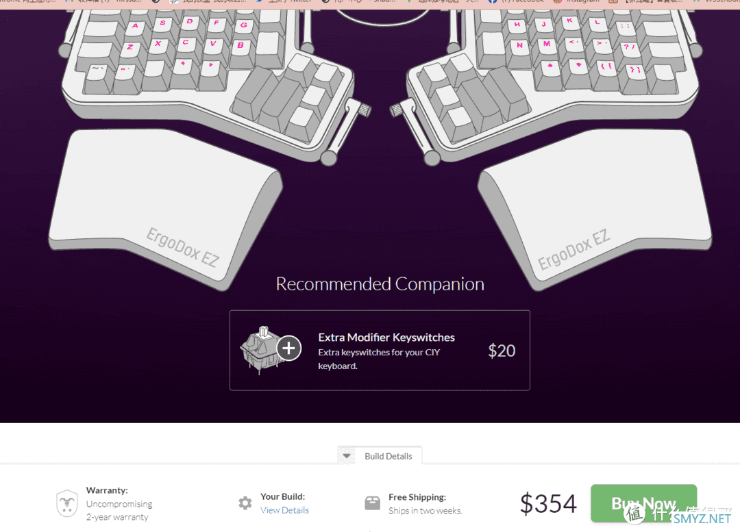
Task: Click the $20 companion price
Action: 502,351
